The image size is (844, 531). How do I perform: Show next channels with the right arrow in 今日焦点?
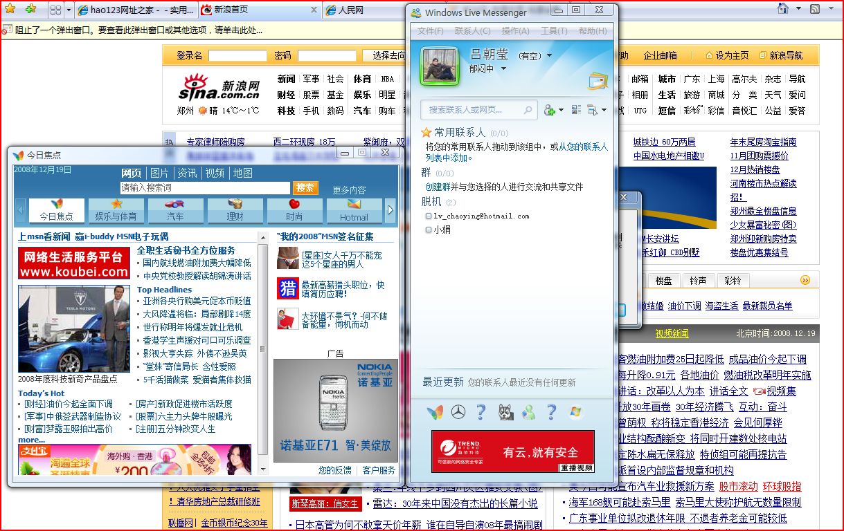pyautogui.click(x=390, y=210)
